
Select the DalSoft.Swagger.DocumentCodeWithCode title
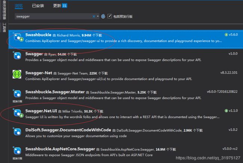(x=68, y=130)
